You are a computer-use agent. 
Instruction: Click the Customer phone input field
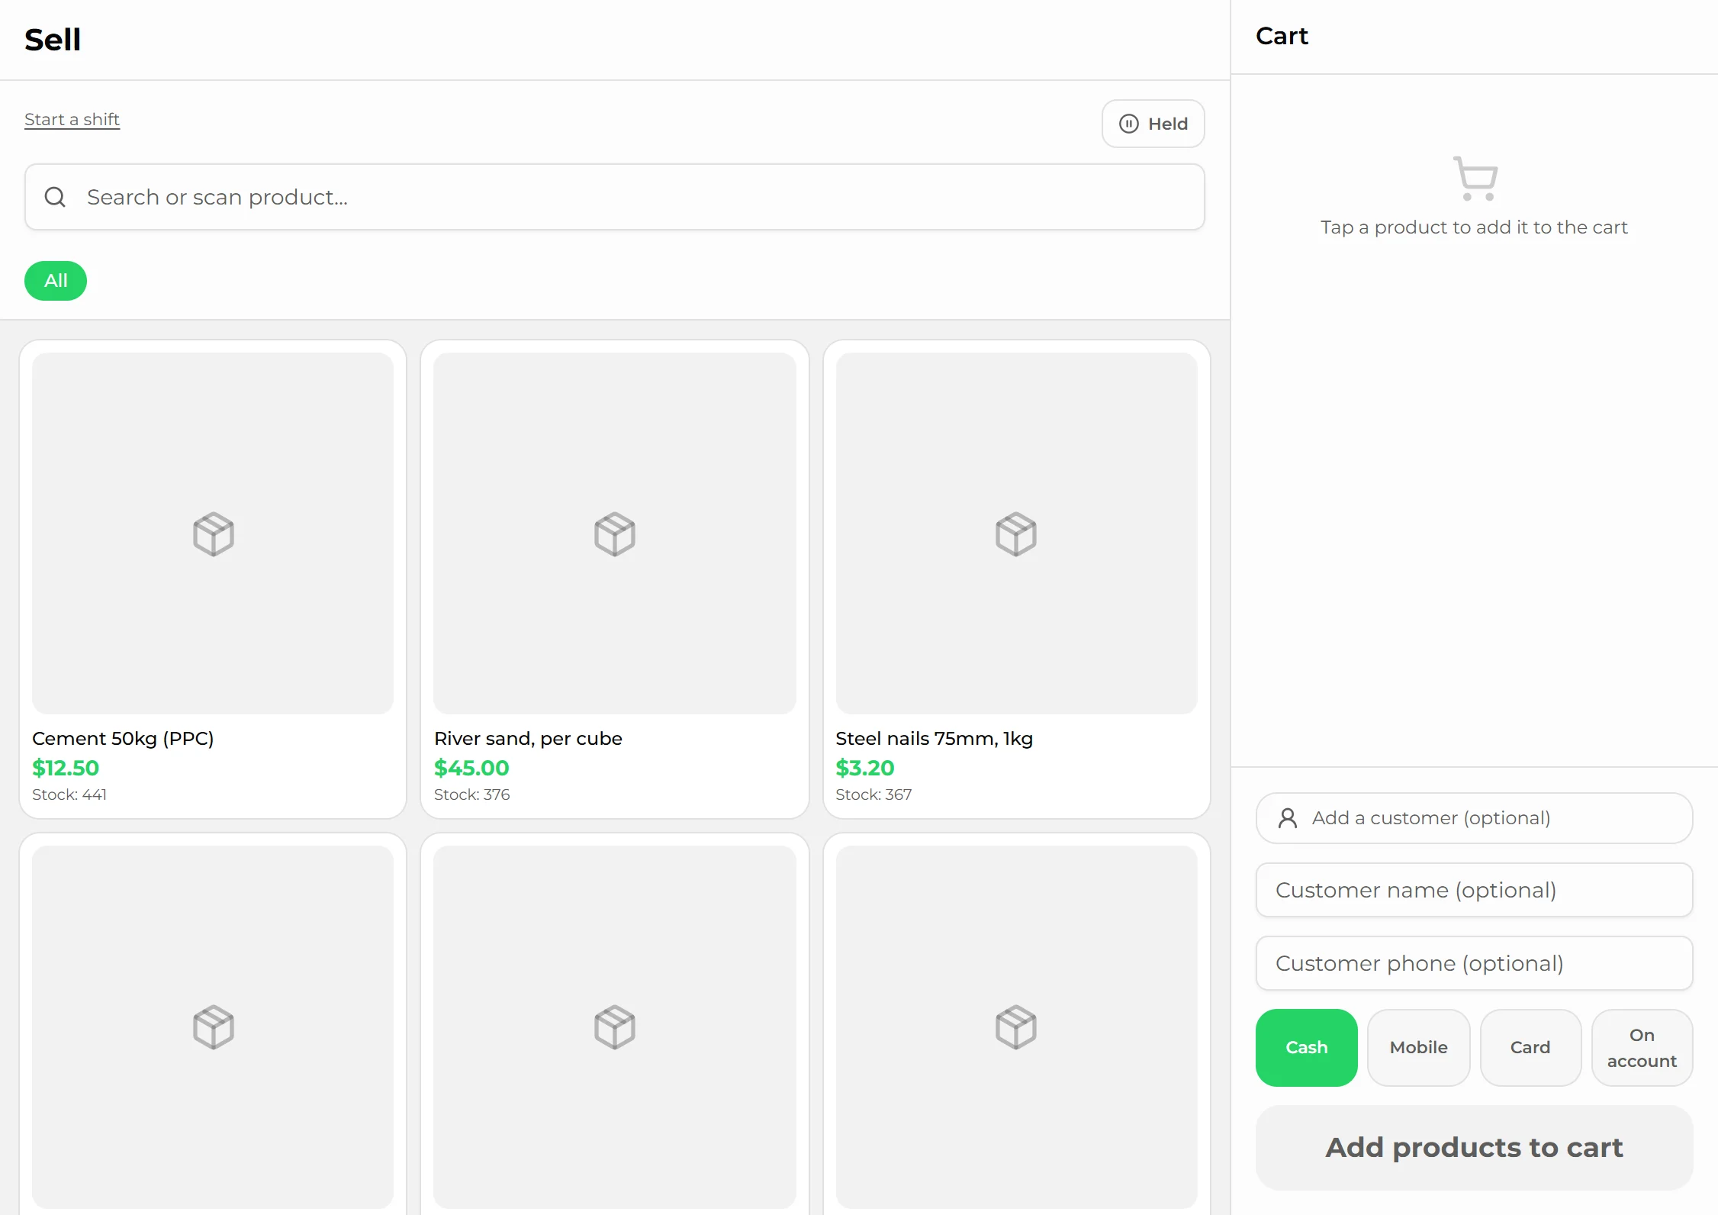click(x=1474, y=963)
